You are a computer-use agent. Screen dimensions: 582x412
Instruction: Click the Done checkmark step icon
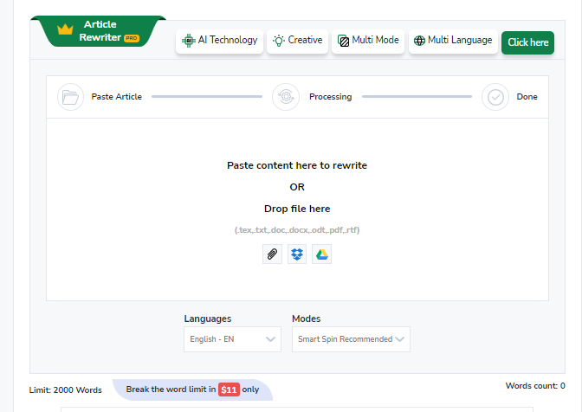click(x=495, y=97)
